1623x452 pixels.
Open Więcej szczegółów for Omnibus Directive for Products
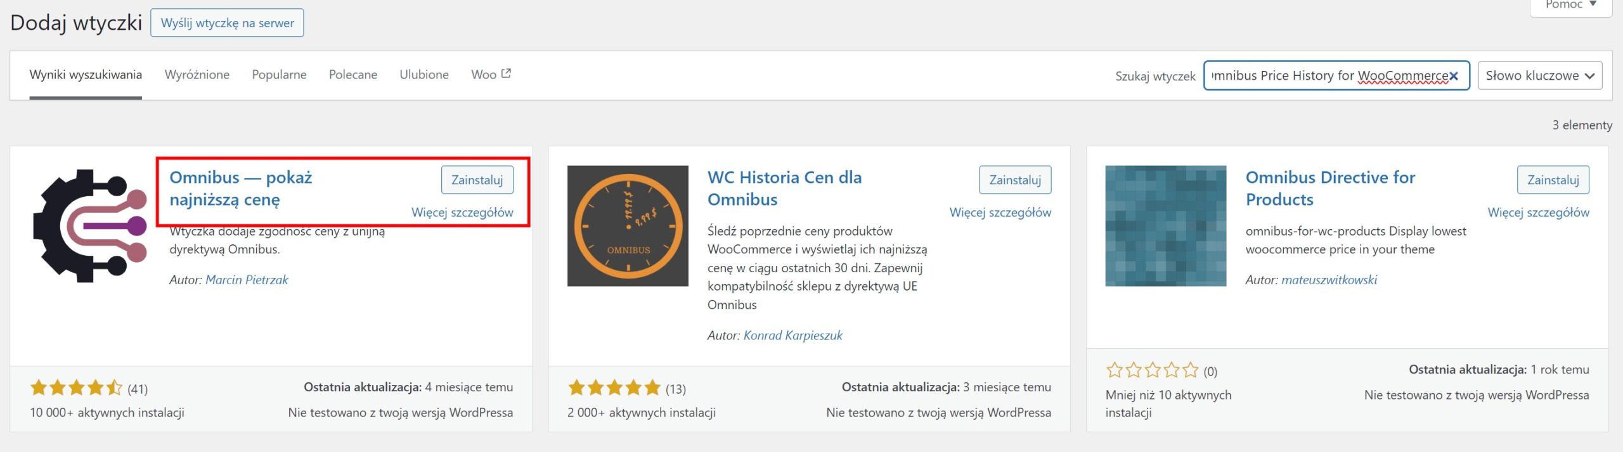click(1538, 213)
